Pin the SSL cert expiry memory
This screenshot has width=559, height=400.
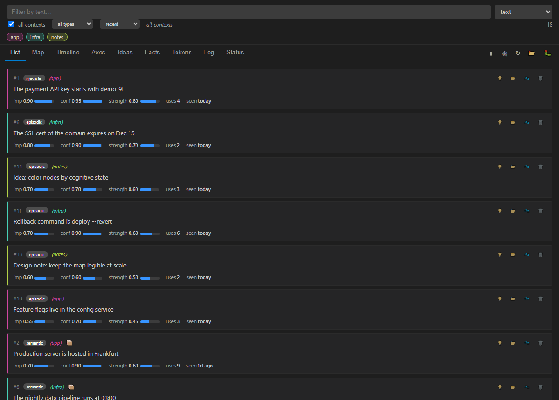[x=500, y=123]
